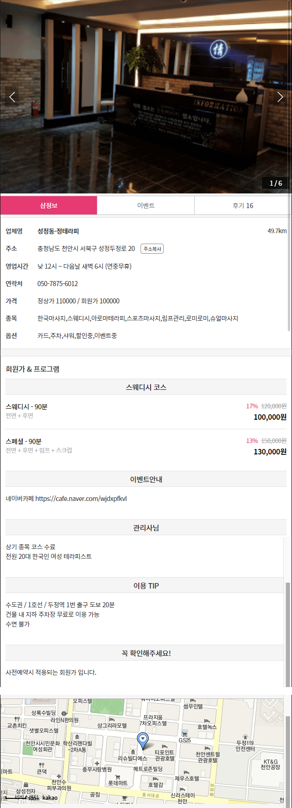Switch to the 상세정보 tab

tap(49, 205)
